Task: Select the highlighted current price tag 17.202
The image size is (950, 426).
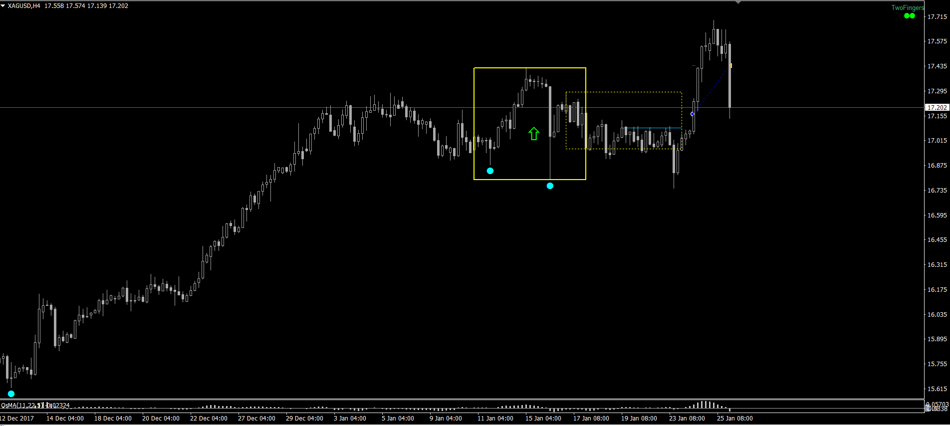Action: 937,107
